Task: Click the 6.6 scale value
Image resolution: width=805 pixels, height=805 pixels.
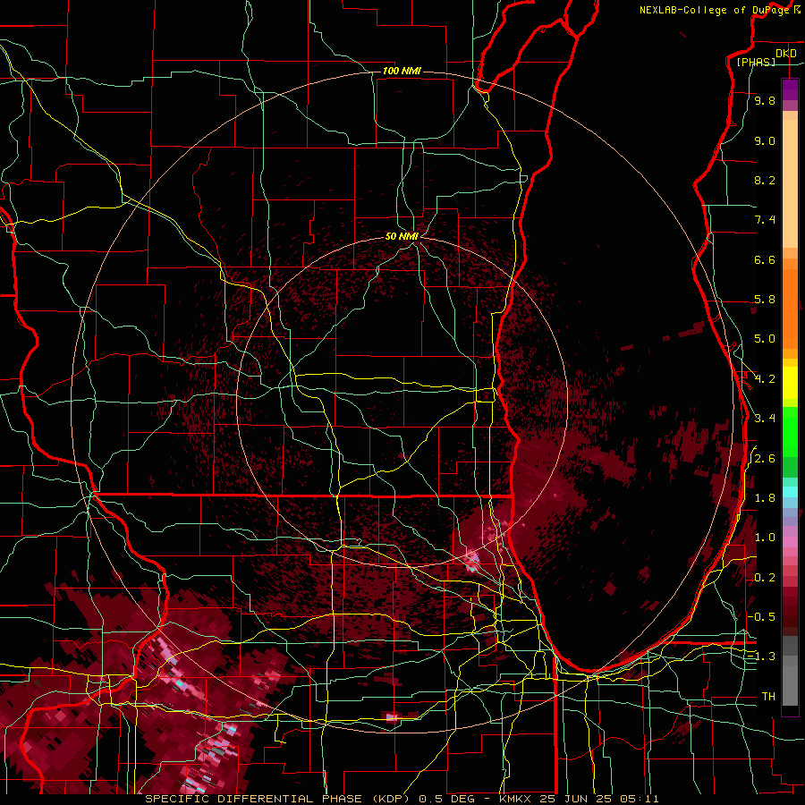Action: pos(765,259)
